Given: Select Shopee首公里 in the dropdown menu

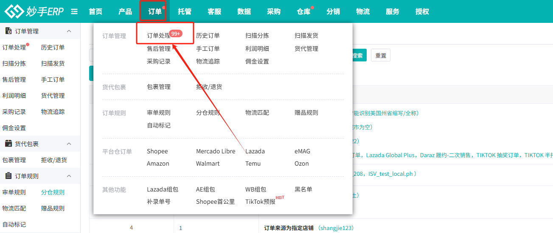Looking at the screenshot, I should pos(216,202).
